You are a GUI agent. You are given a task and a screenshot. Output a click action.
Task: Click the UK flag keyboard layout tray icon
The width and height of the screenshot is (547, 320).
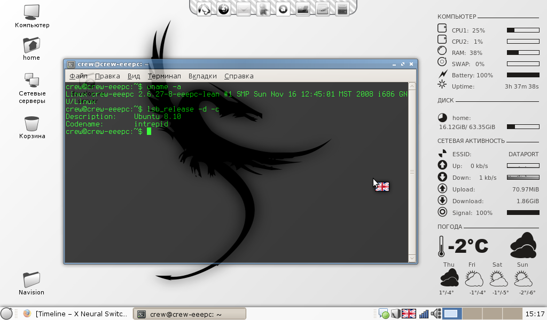(x=409, y=314)
